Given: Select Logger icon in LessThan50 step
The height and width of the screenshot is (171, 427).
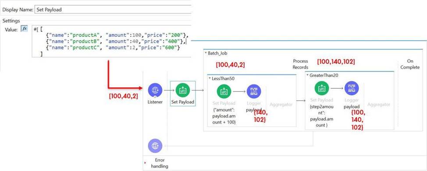Looking at the screenshot, I should point(254,91).
